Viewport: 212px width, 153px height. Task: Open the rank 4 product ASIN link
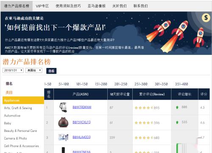tap(81, 152)
